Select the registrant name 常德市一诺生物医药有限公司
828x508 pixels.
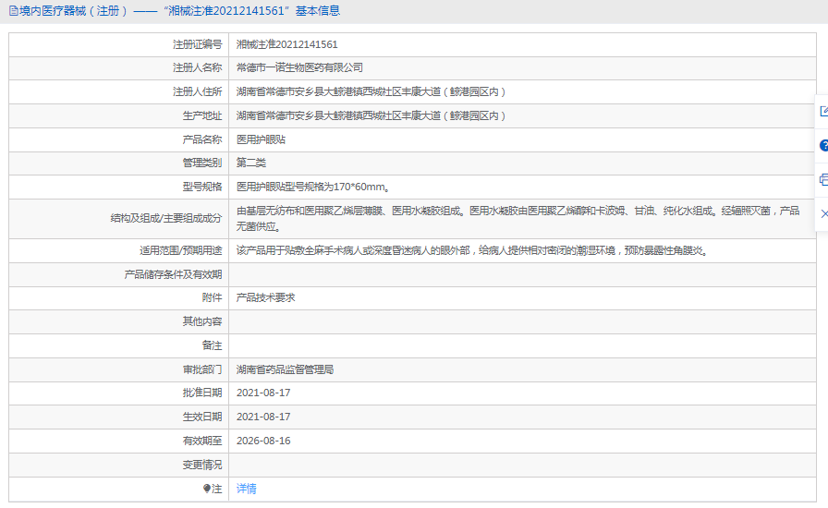point(299,67)
